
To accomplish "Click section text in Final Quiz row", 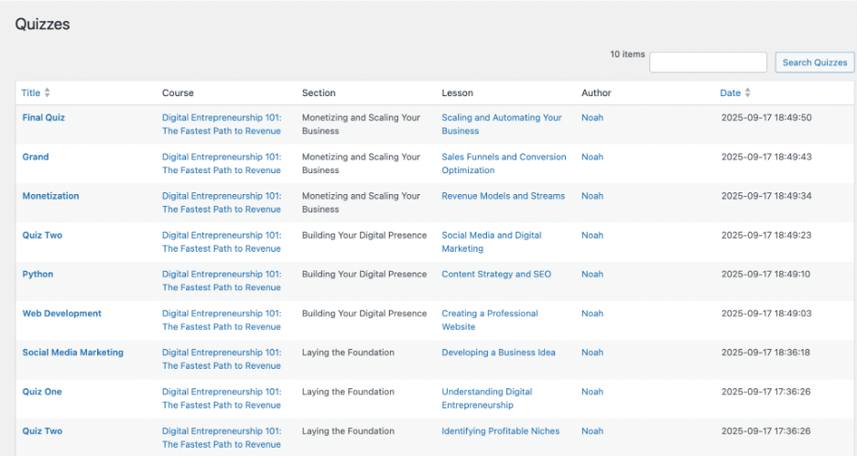I will (x=362, y=125).
